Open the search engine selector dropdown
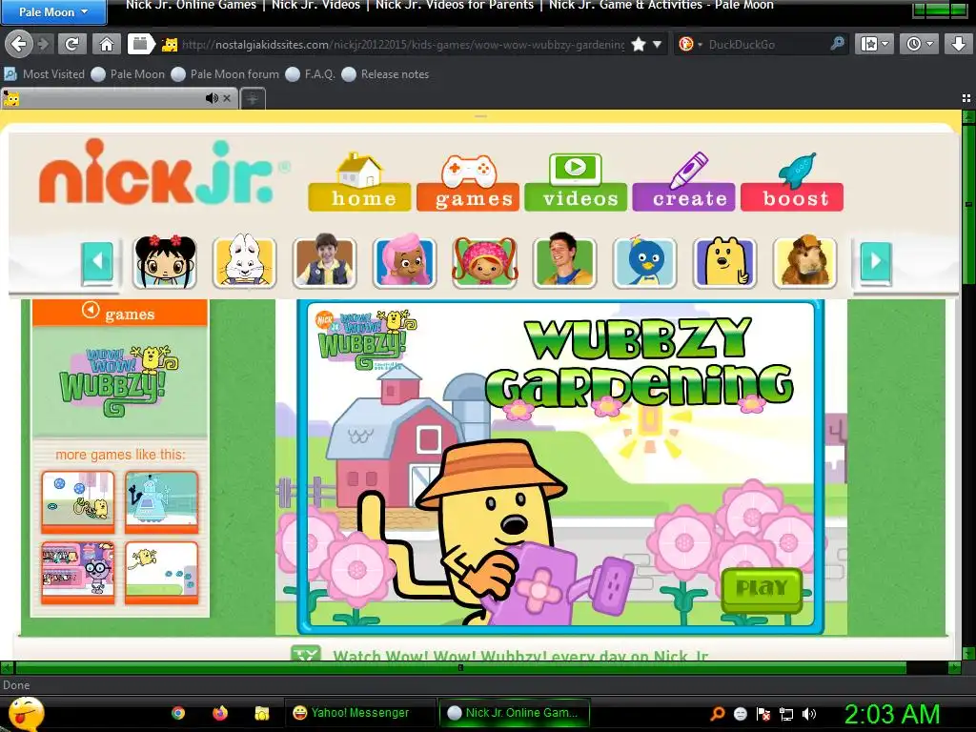 coord(690,44)
